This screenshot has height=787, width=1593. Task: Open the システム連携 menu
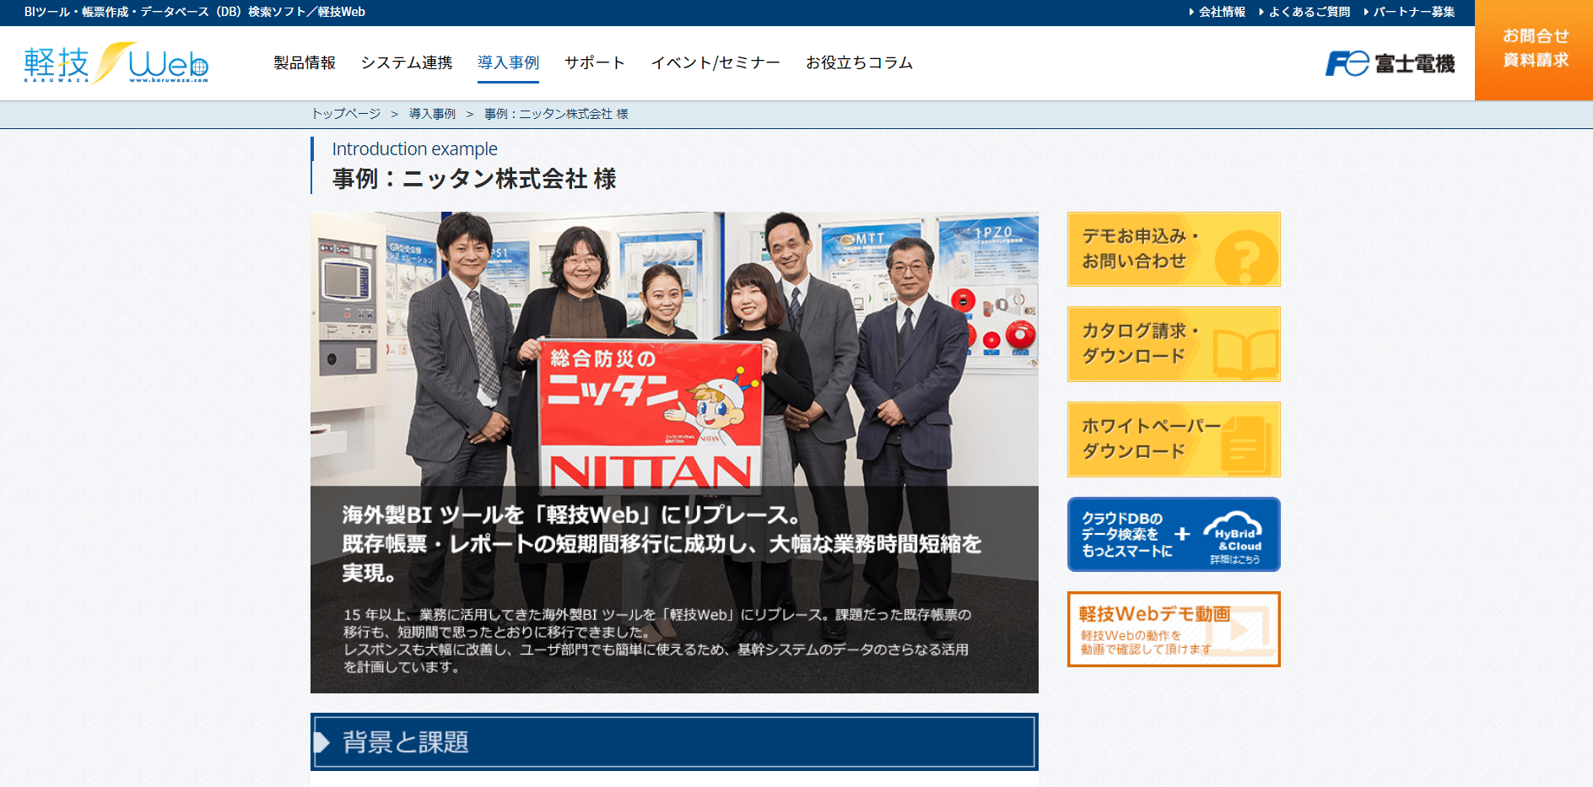click(x=407, y=62)
